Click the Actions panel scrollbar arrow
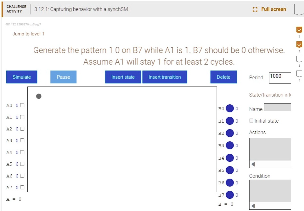304x211 pixels. [253, 164]
